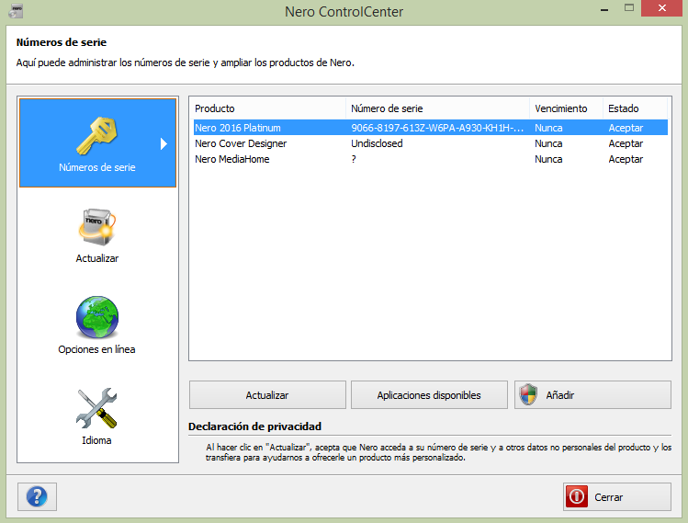
Task: Select the Nero Cover Designer row
Action: 431,143
